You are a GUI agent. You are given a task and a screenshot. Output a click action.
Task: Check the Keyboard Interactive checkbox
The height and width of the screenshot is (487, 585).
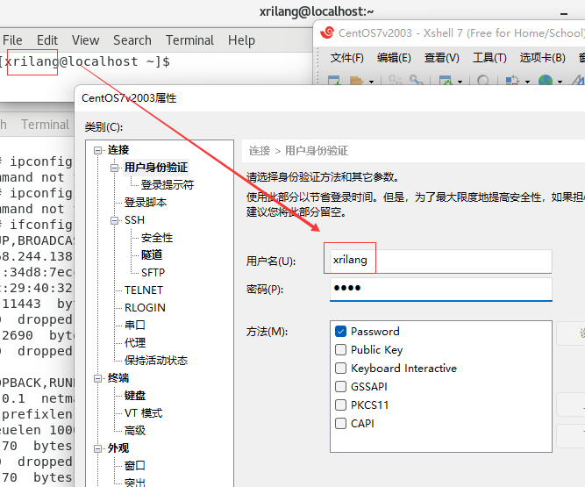(340, 368)
